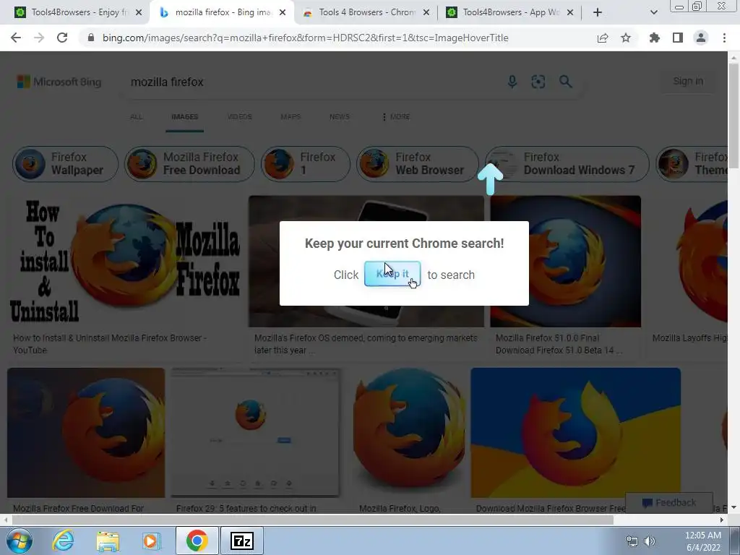The height and width of the screenshot is (555, 740).
Task: Open the Chrome profile avatar
Action: [701, 38]
